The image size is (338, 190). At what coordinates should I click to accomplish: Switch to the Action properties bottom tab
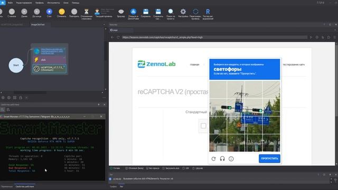25,186
